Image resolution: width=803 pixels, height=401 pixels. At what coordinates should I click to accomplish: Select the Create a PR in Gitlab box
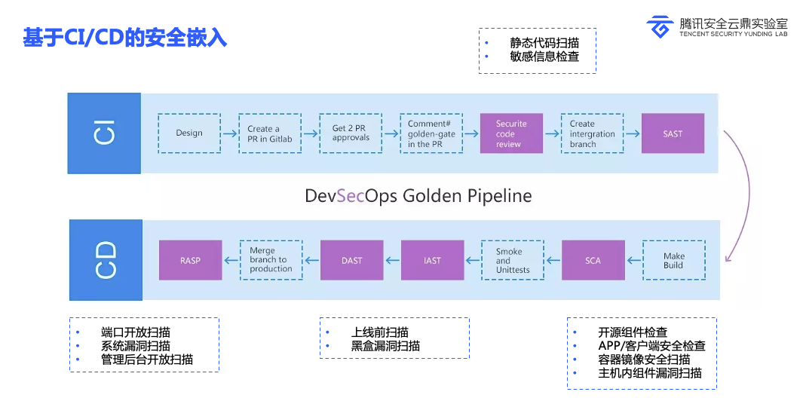(270, 133)
